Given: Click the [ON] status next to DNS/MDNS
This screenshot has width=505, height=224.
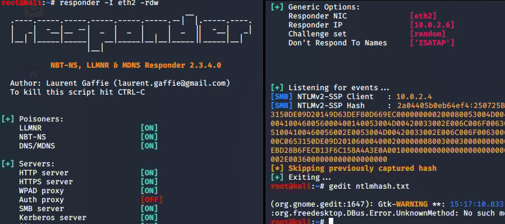Looking at the screenshot, I should [x=149, y=146].
